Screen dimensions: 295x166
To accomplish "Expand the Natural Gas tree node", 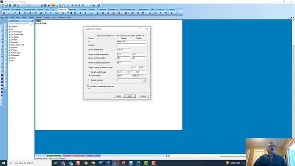I will [x=10, y=53].
